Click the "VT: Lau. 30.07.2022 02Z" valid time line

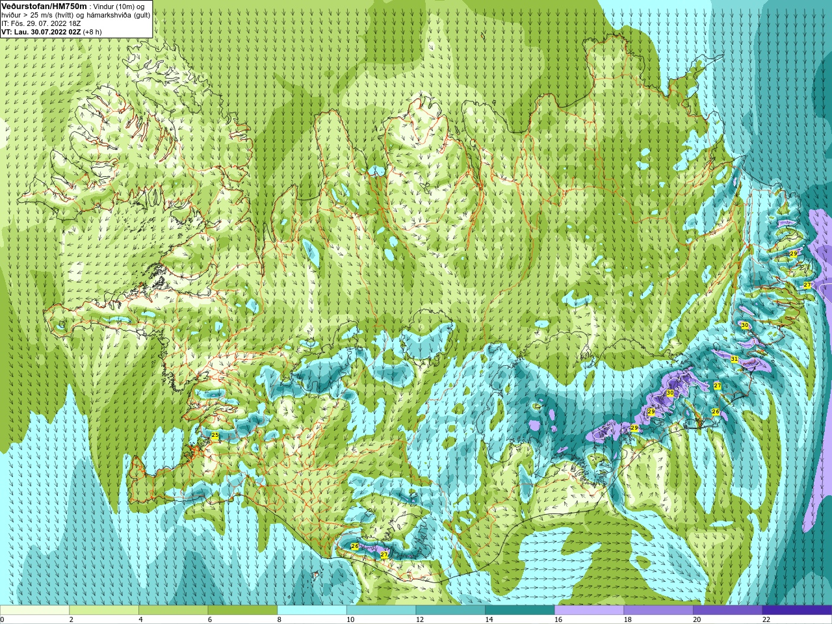[41, 32]
